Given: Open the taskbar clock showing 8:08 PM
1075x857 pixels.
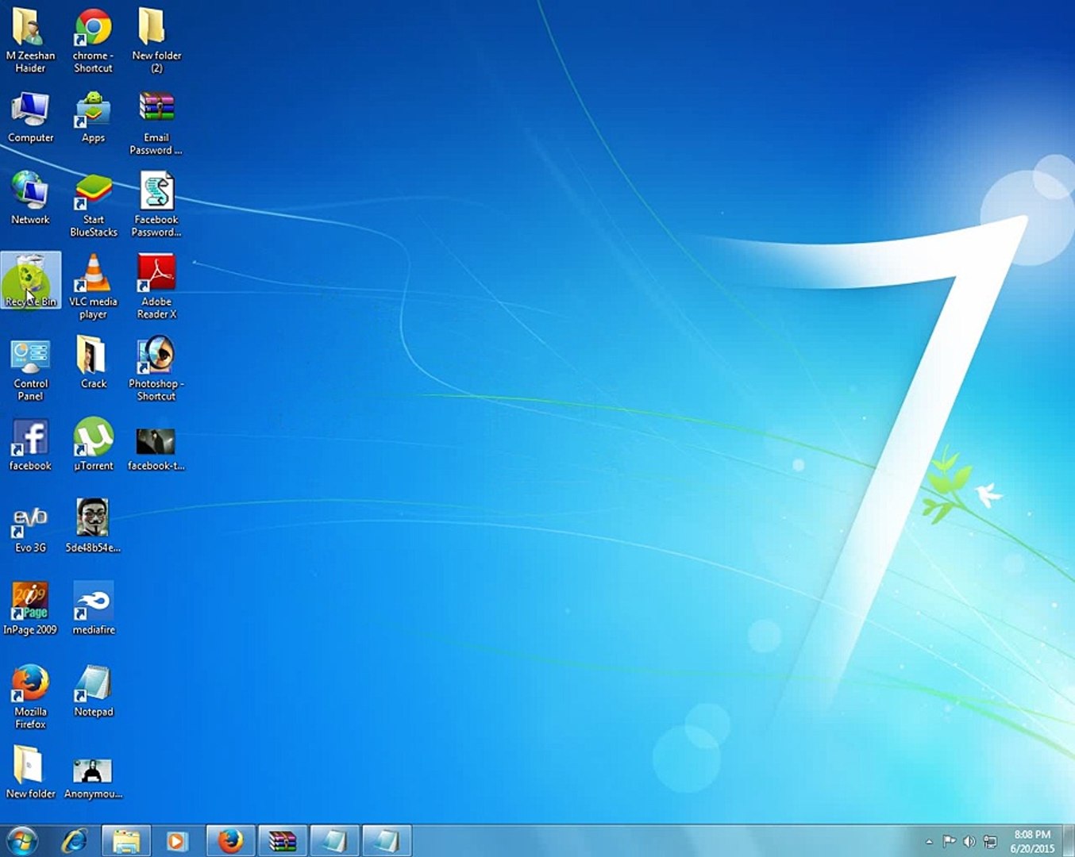Looking at the screenshot, I should 1032,841.
